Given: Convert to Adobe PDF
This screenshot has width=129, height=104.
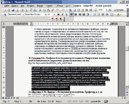Looking at the screenshot, I should click(x=53, y=19).
